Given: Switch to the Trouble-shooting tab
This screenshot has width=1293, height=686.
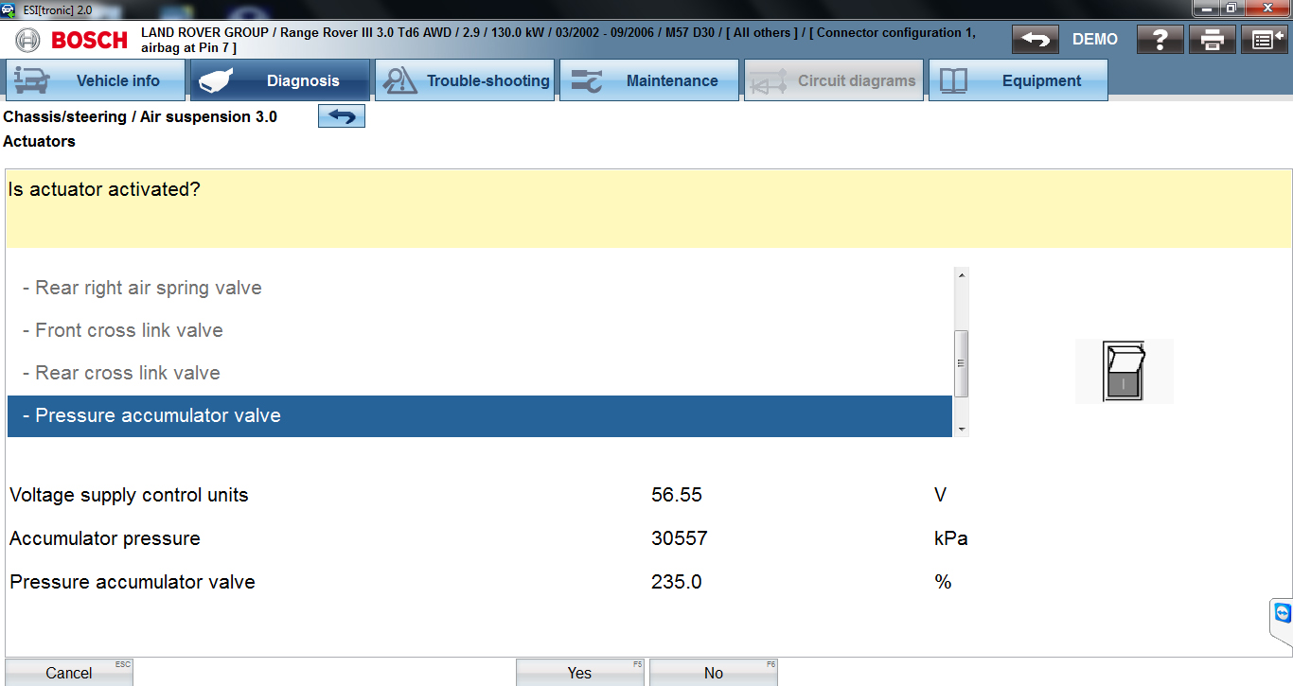Looking at the screenshot, I should point(465,80).
